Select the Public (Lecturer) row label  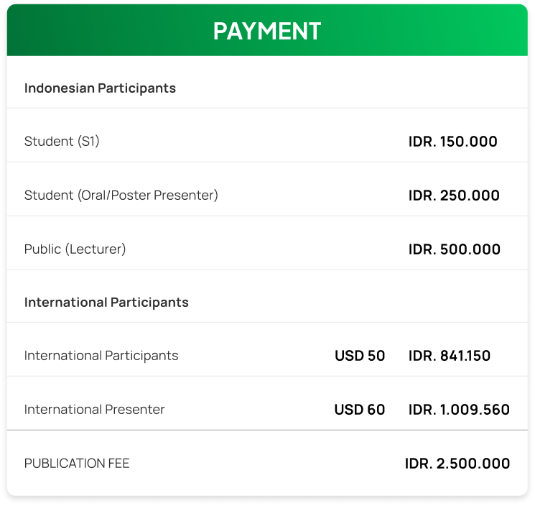pos(75,249)
